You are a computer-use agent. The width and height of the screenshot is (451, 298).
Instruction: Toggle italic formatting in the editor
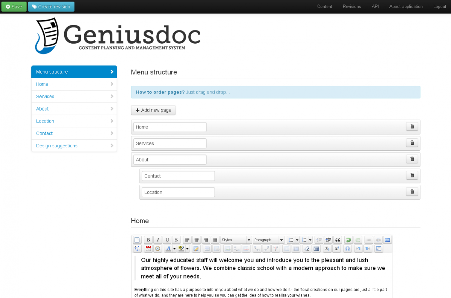(158, 240)
